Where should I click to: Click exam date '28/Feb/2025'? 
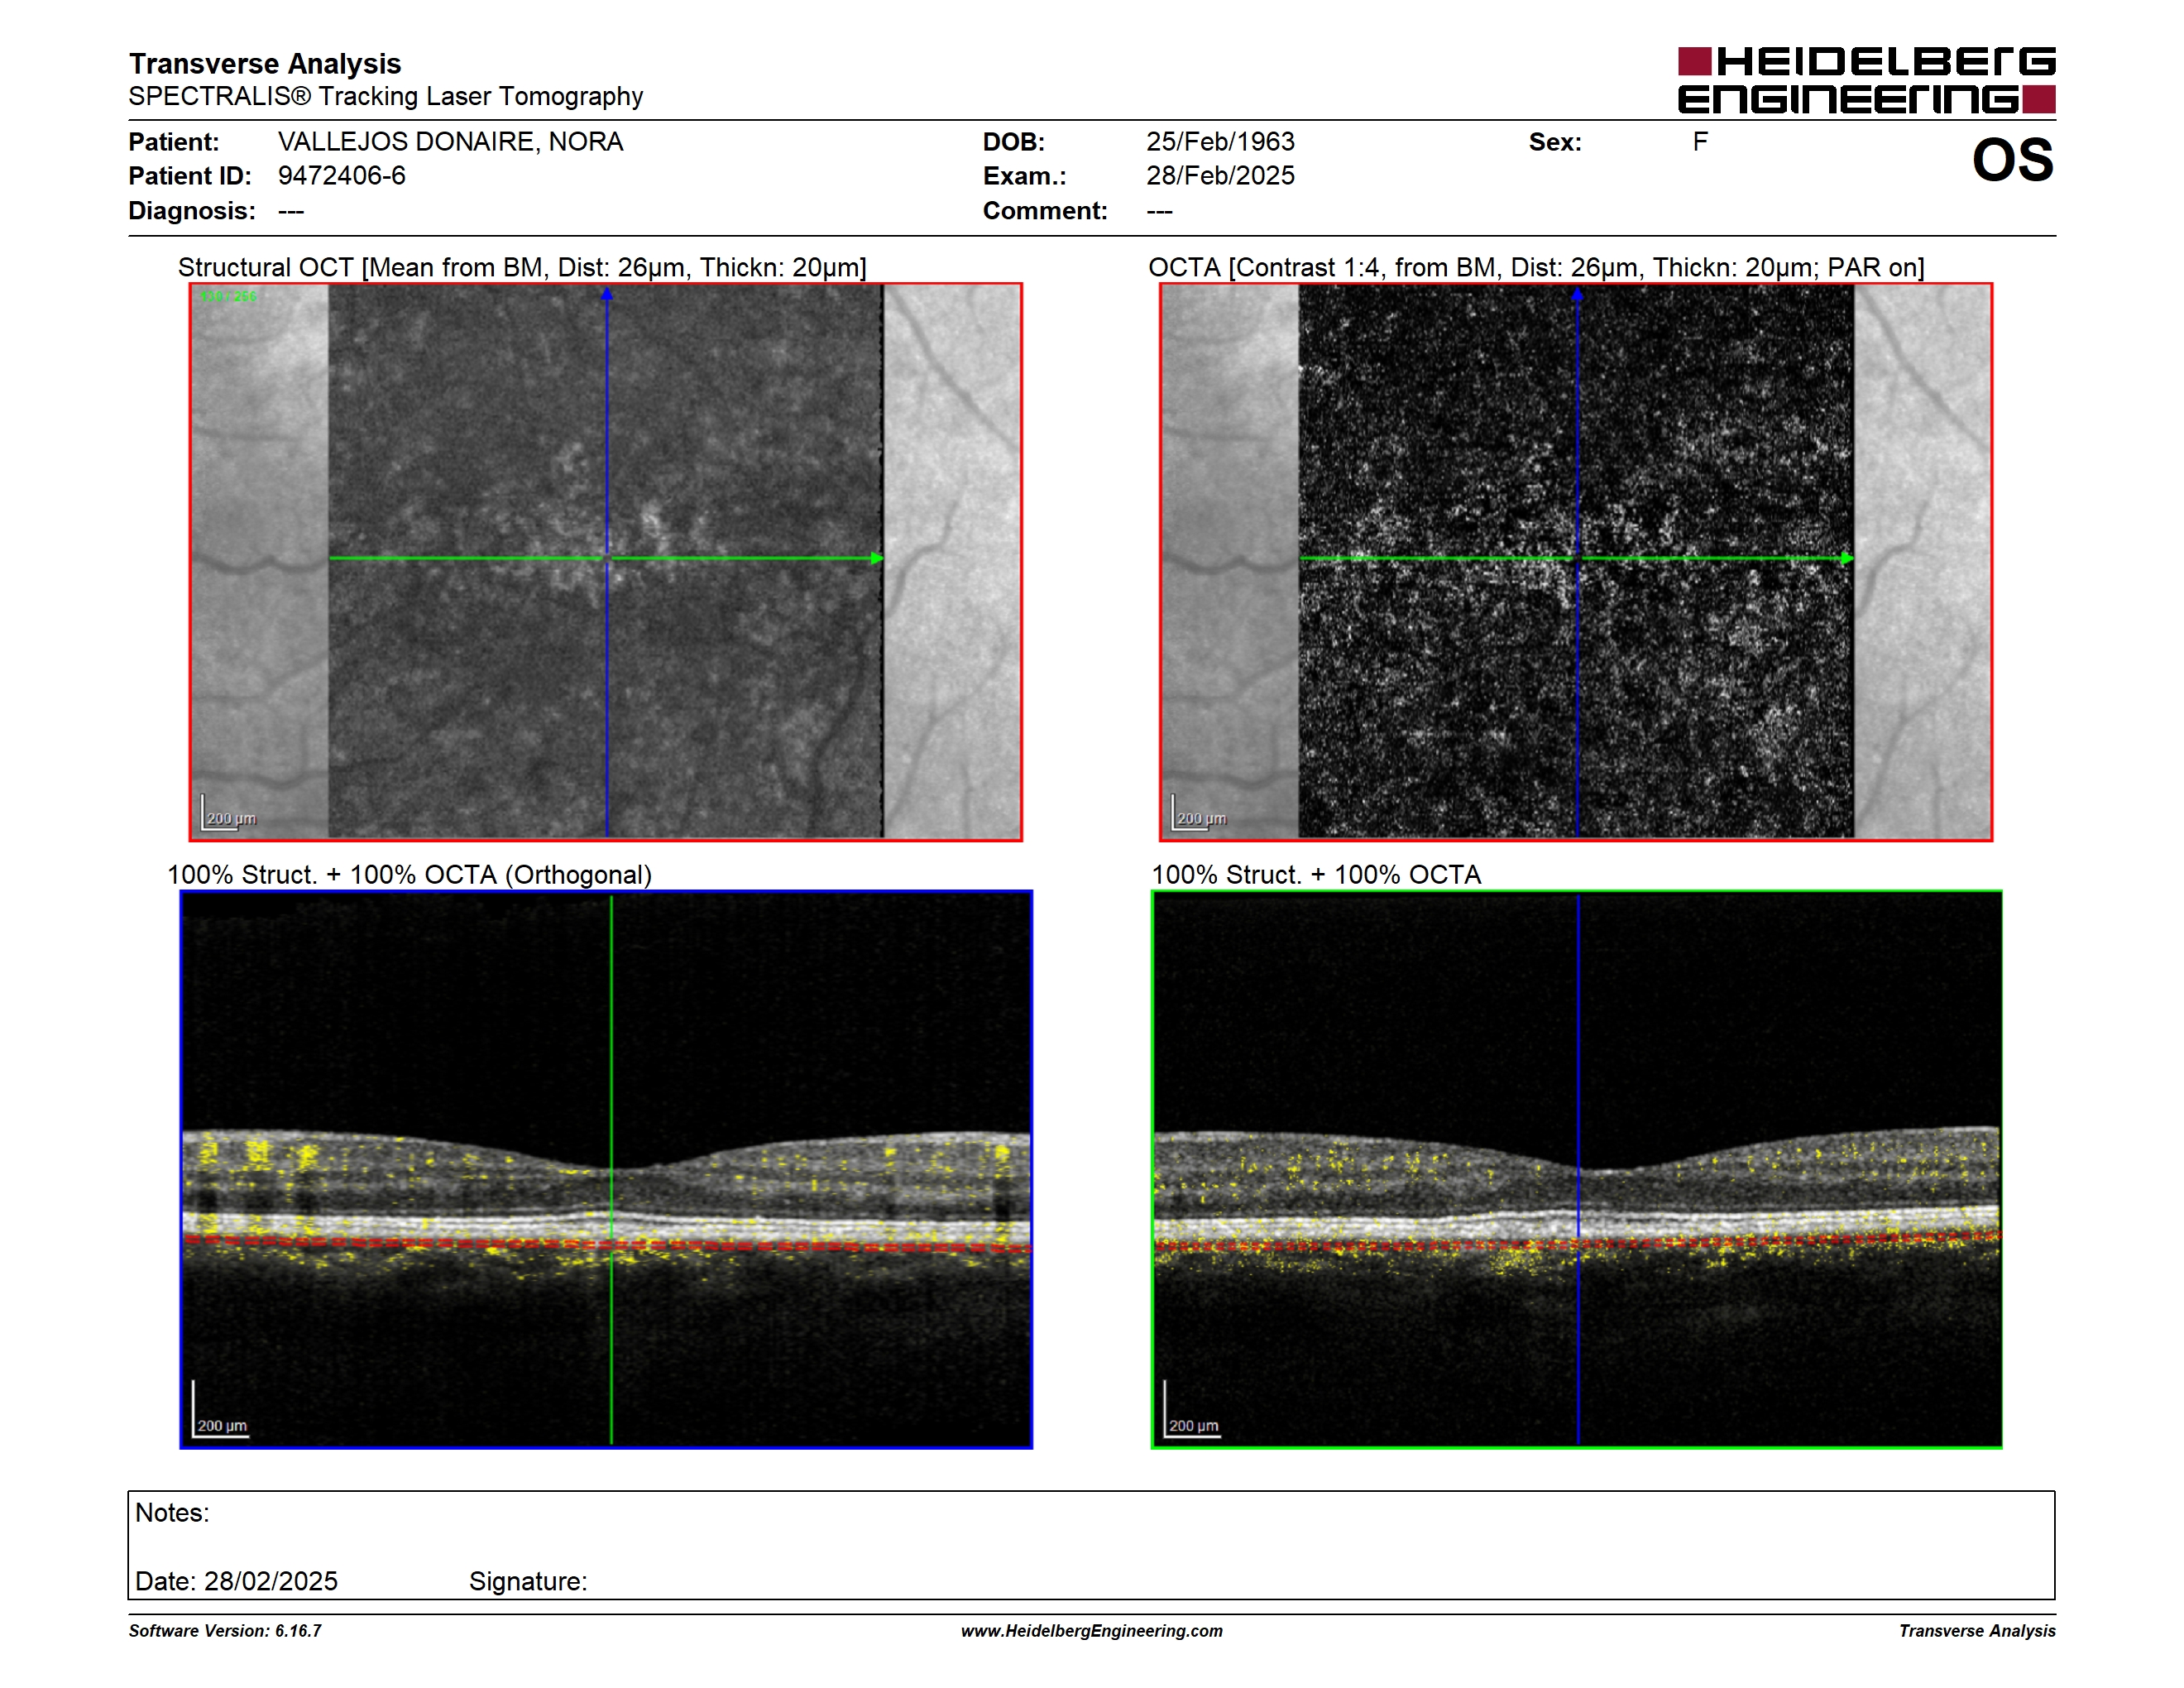click(x=1220, y=176)
